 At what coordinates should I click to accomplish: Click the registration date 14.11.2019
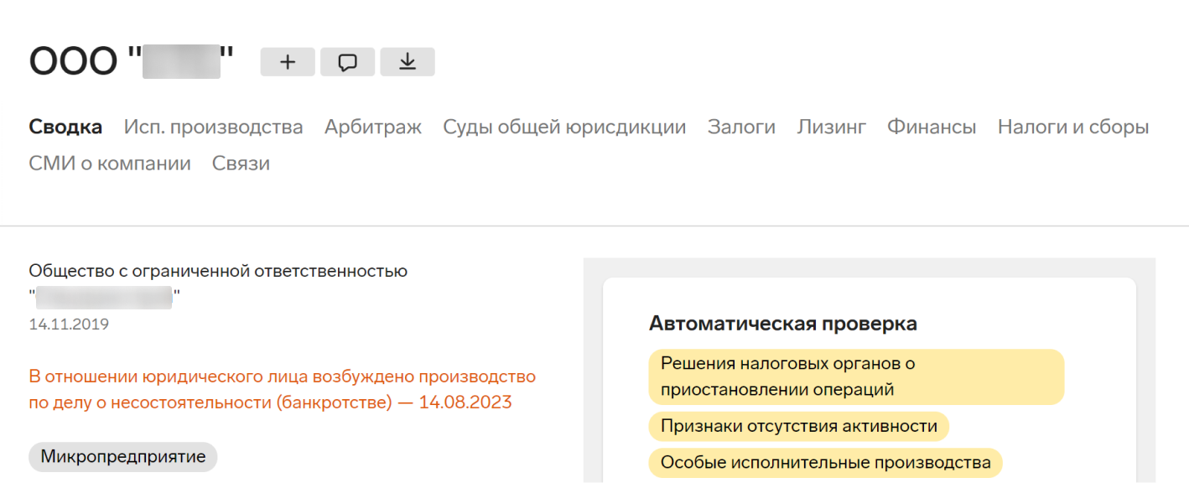point(69,325)
